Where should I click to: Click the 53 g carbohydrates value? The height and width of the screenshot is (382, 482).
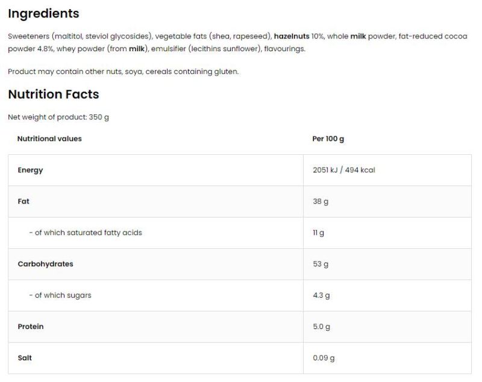[321, 264]
